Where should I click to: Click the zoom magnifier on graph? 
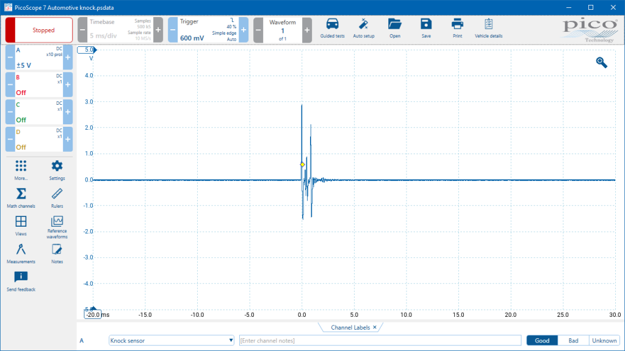coord(601,63)
